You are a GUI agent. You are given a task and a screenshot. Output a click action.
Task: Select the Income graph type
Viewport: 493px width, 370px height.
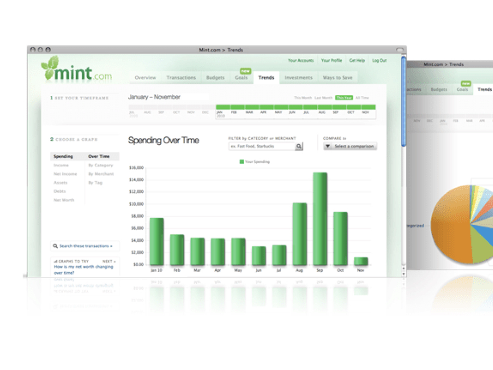pyautogui.click(x=61, y=165)
